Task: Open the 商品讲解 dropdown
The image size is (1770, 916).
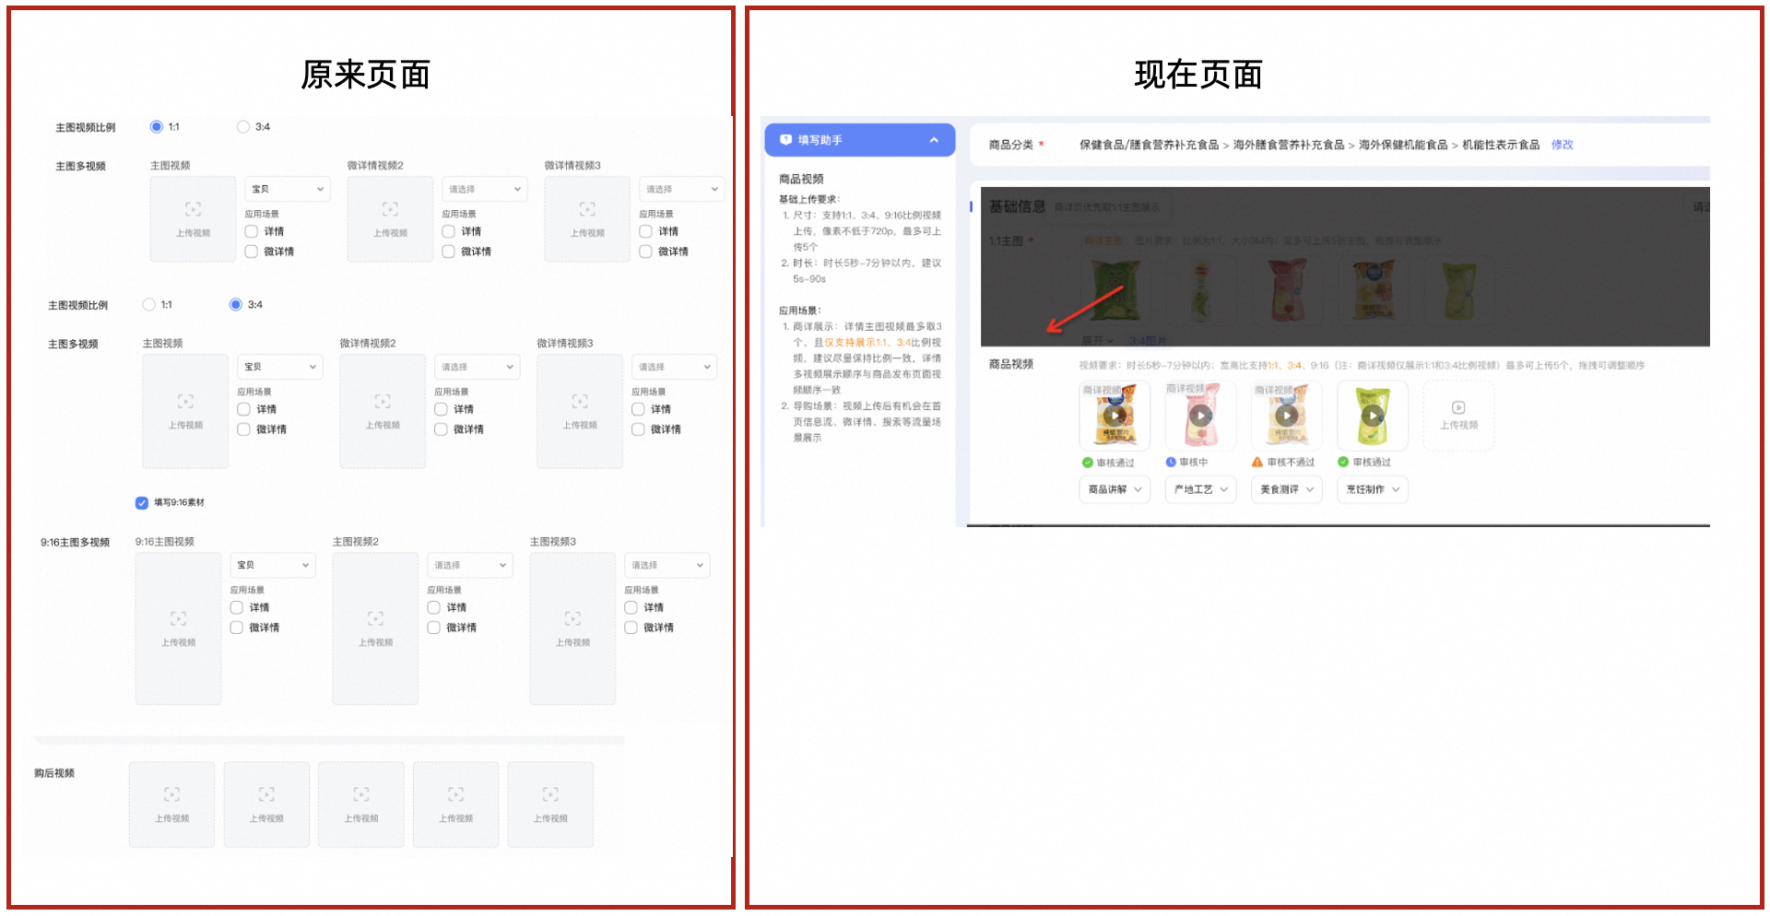Action: 1114,489
